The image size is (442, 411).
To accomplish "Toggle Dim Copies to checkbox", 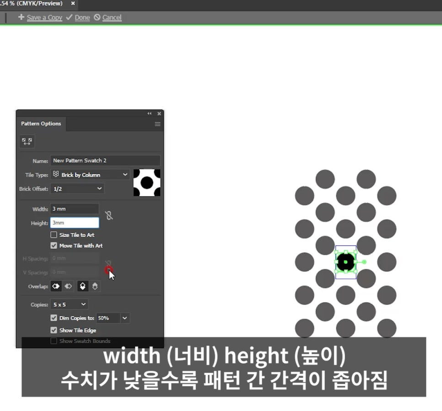I will (x=54, y=318).
